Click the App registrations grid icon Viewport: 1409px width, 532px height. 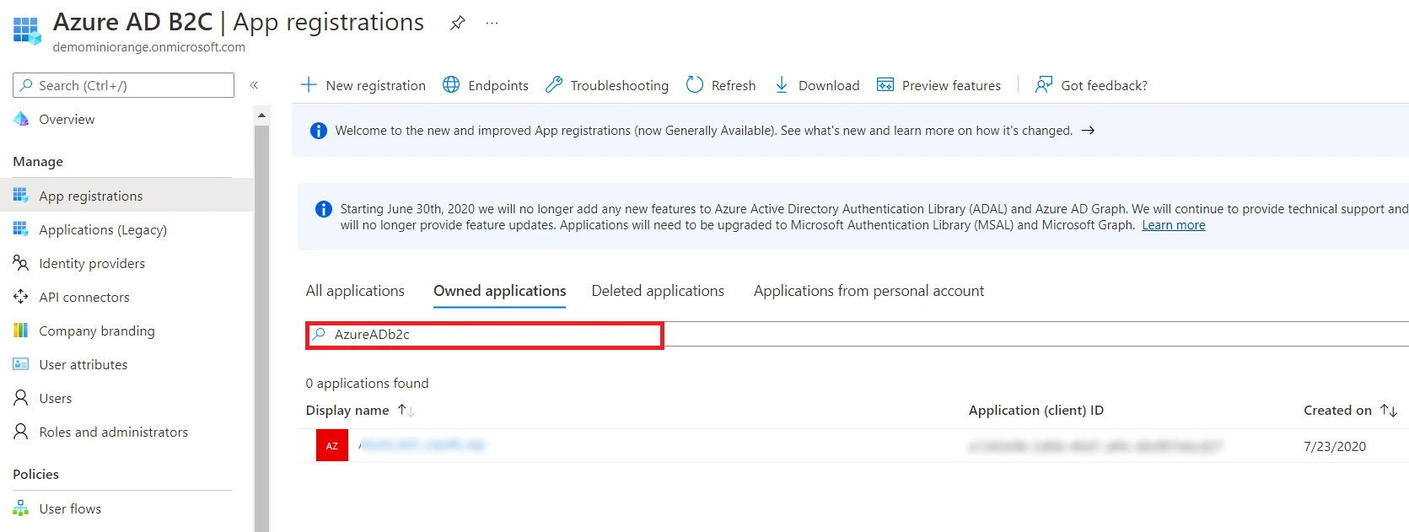[21, 196]
